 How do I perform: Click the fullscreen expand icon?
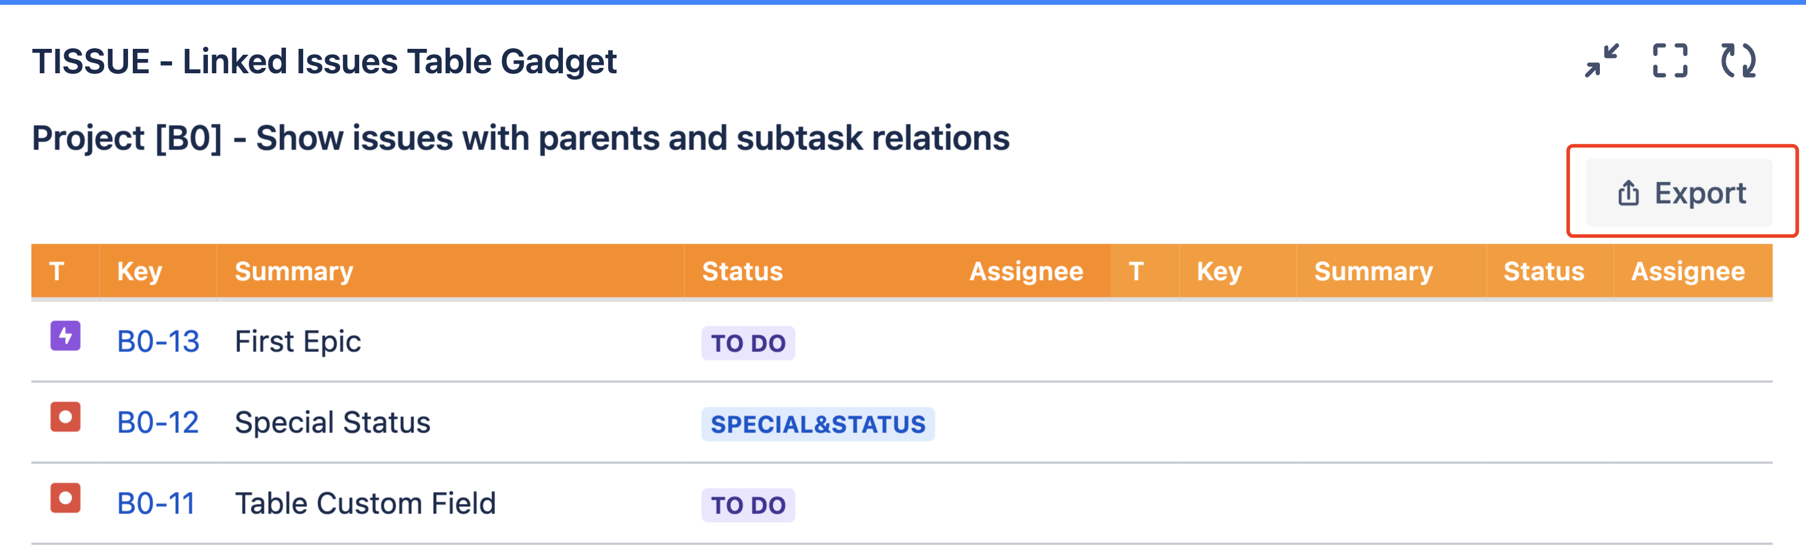click(x=1669, y=61)
